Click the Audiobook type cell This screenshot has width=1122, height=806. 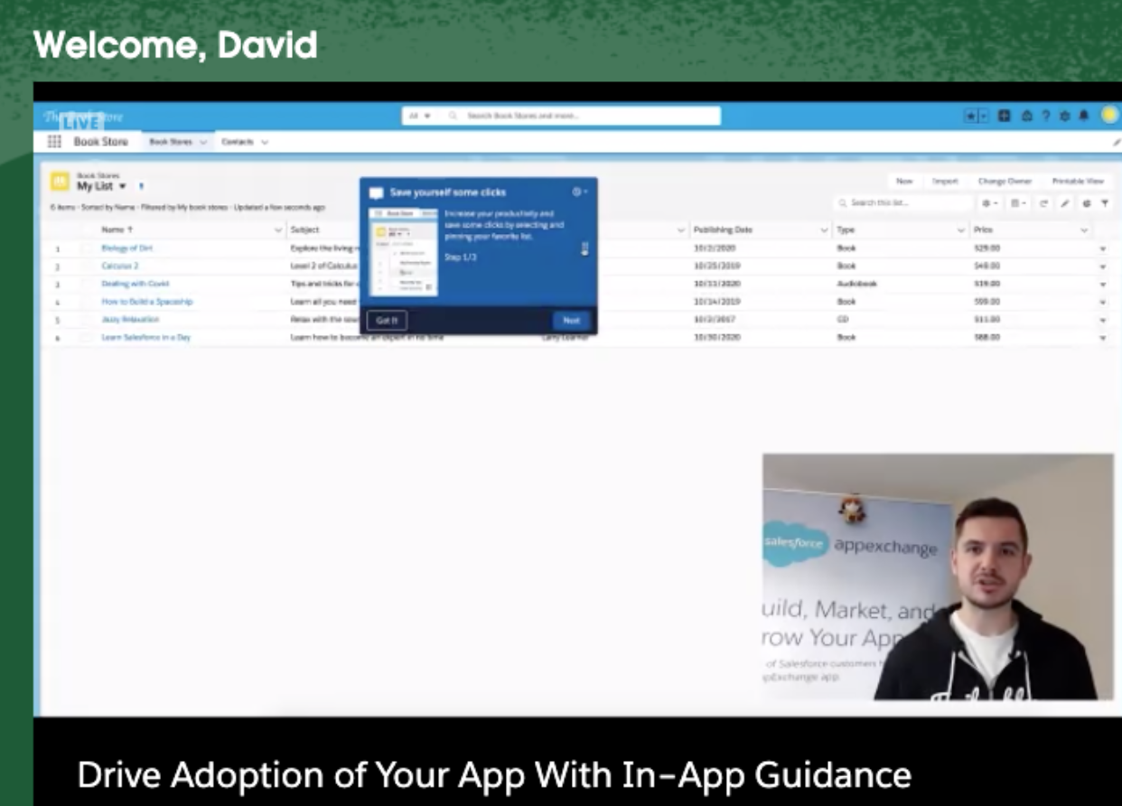[856, 284]
